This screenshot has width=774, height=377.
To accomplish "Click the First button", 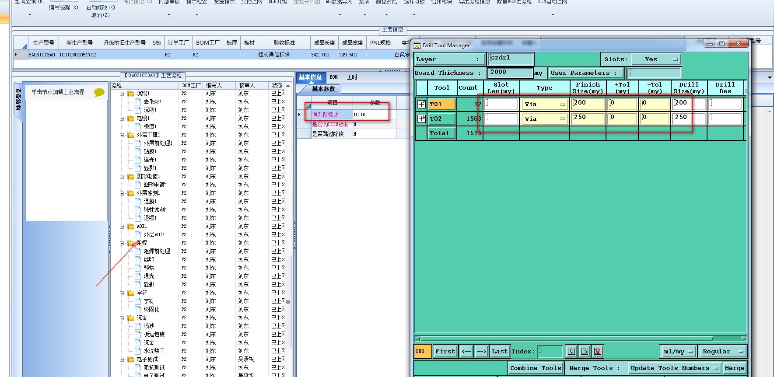I will [x=445, y=351].
